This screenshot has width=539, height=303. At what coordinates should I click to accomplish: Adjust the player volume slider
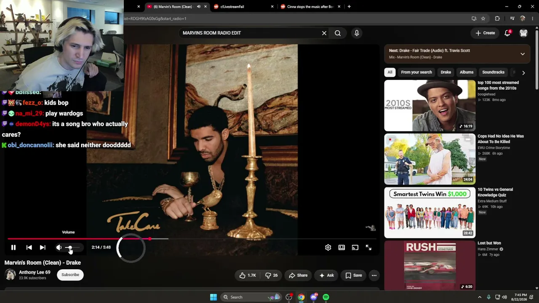tap(73, 247)
